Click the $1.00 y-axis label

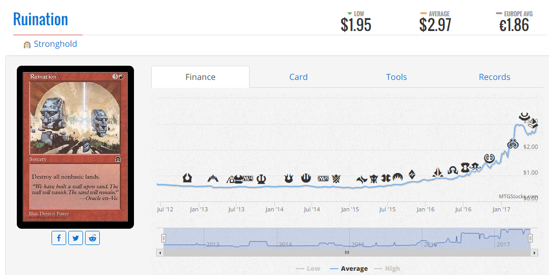pos(531,172)
